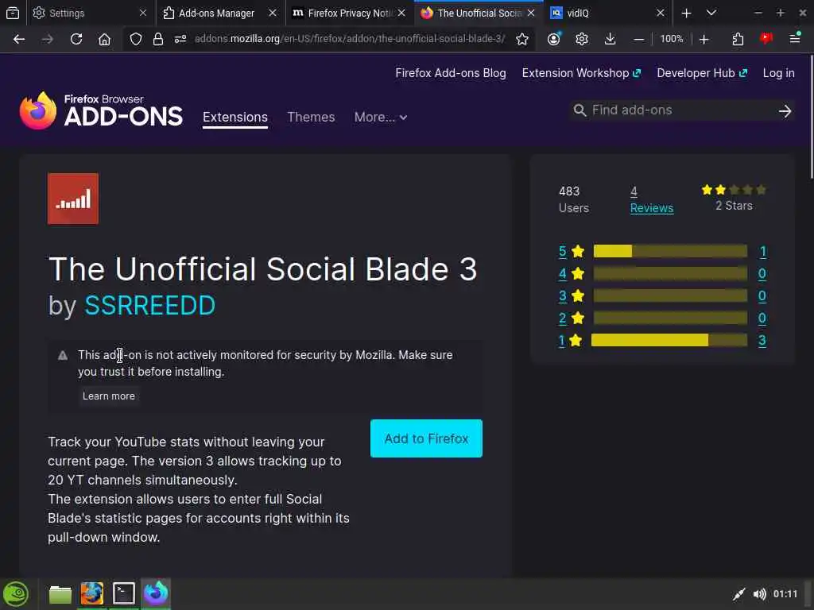The height and width of the screenshot is (610, 814).
Task: Open the 4 Reviews link
Action: click(652, 199)
